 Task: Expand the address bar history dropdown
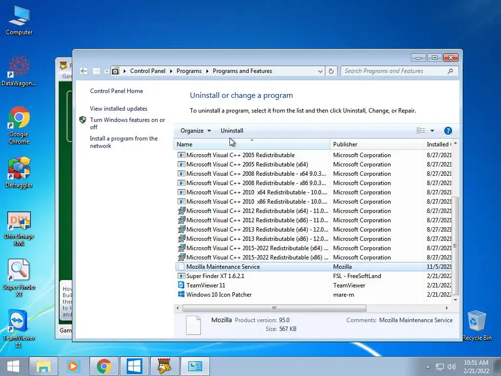[x=320, y=71]
